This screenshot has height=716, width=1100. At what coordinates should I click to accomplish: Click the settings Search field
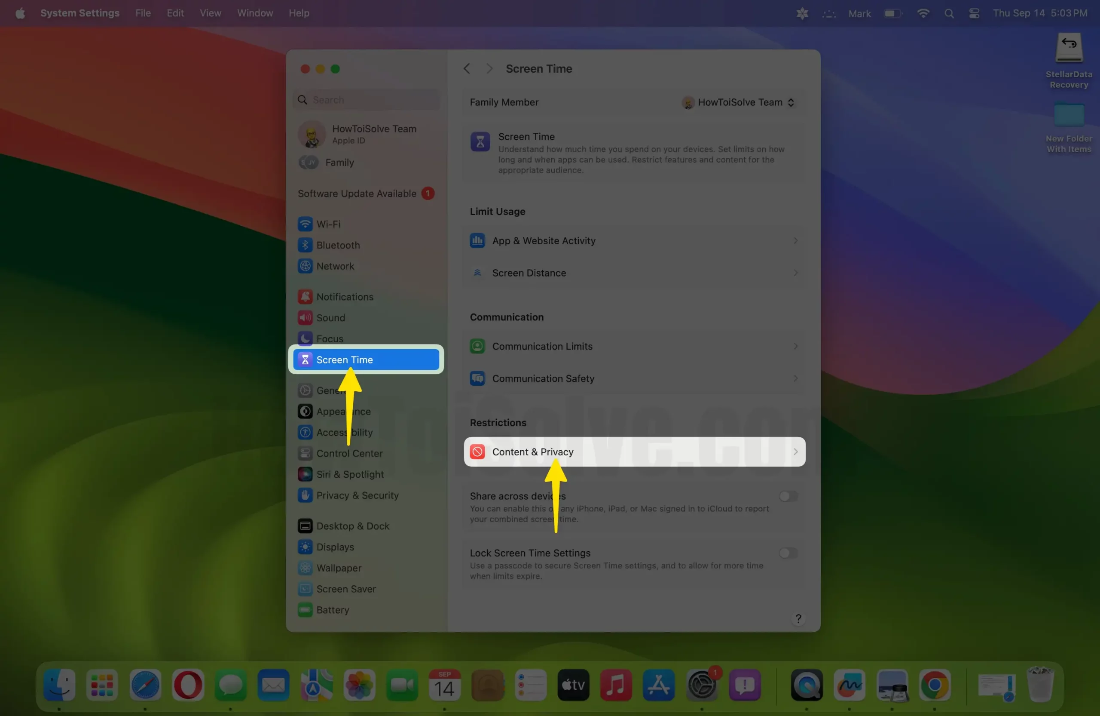click(x=366, y=99)
